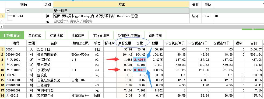This screenshot has height=99, width=264.
Task: Select the 装饰 专业 cell
Action: click(x=195, y=16)
